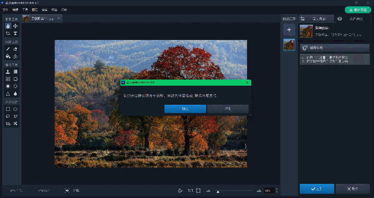Select the Move tool with four arrows

(15, 26)
